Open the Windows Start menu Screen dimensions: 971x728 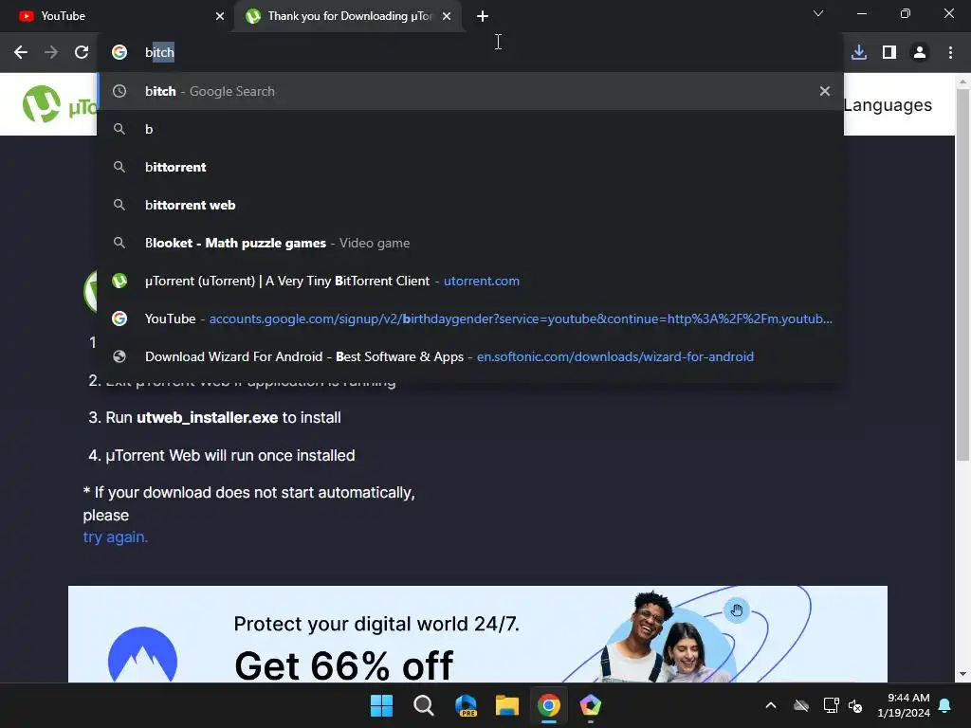[381, 705]
